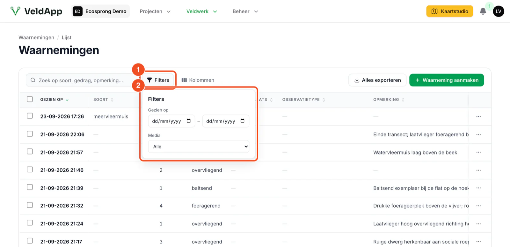
Task: Click Alles exporteren
Action: 377,80
